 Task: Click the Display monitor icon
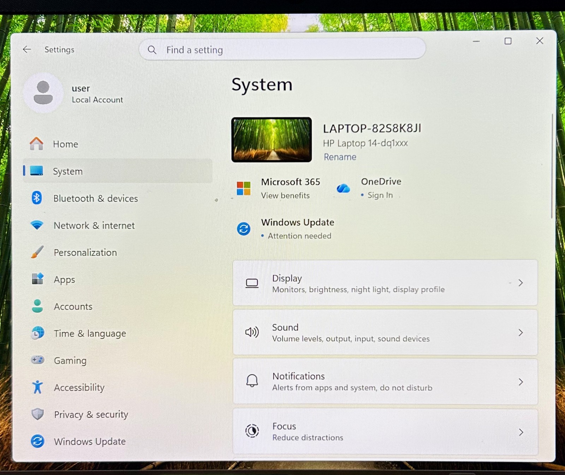coord(252,283)
